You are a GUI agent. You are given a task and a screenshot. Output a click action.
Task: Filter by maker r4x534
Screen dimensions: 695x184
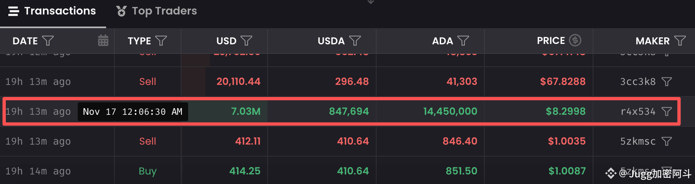click(x=667, y=111)
